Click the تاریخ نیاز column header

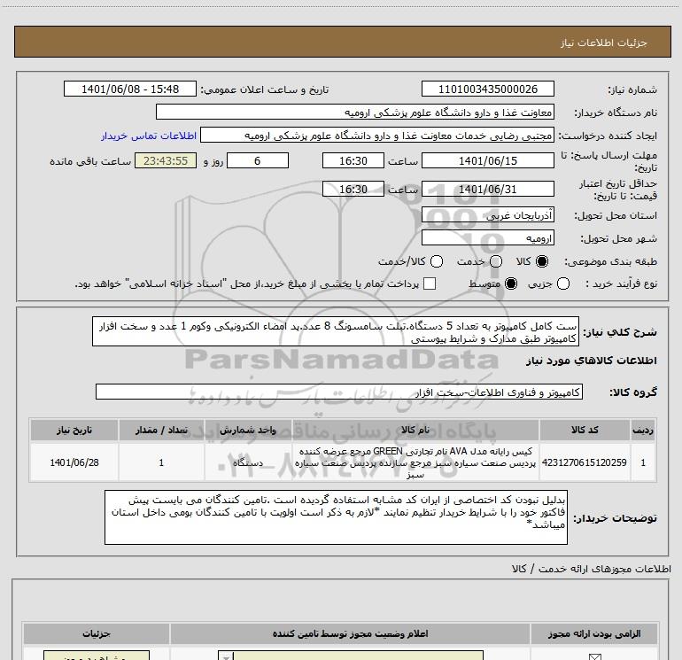(x=74, y=430)
